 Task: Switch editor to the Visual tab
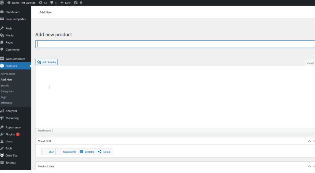tap(310, 63)
